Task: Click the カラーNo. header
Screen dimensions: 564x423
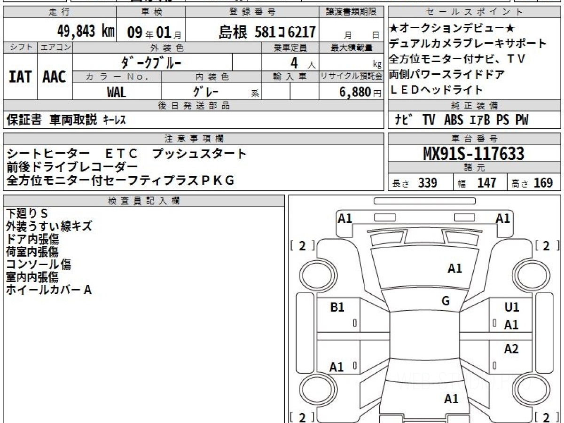Action: [117, 77]
